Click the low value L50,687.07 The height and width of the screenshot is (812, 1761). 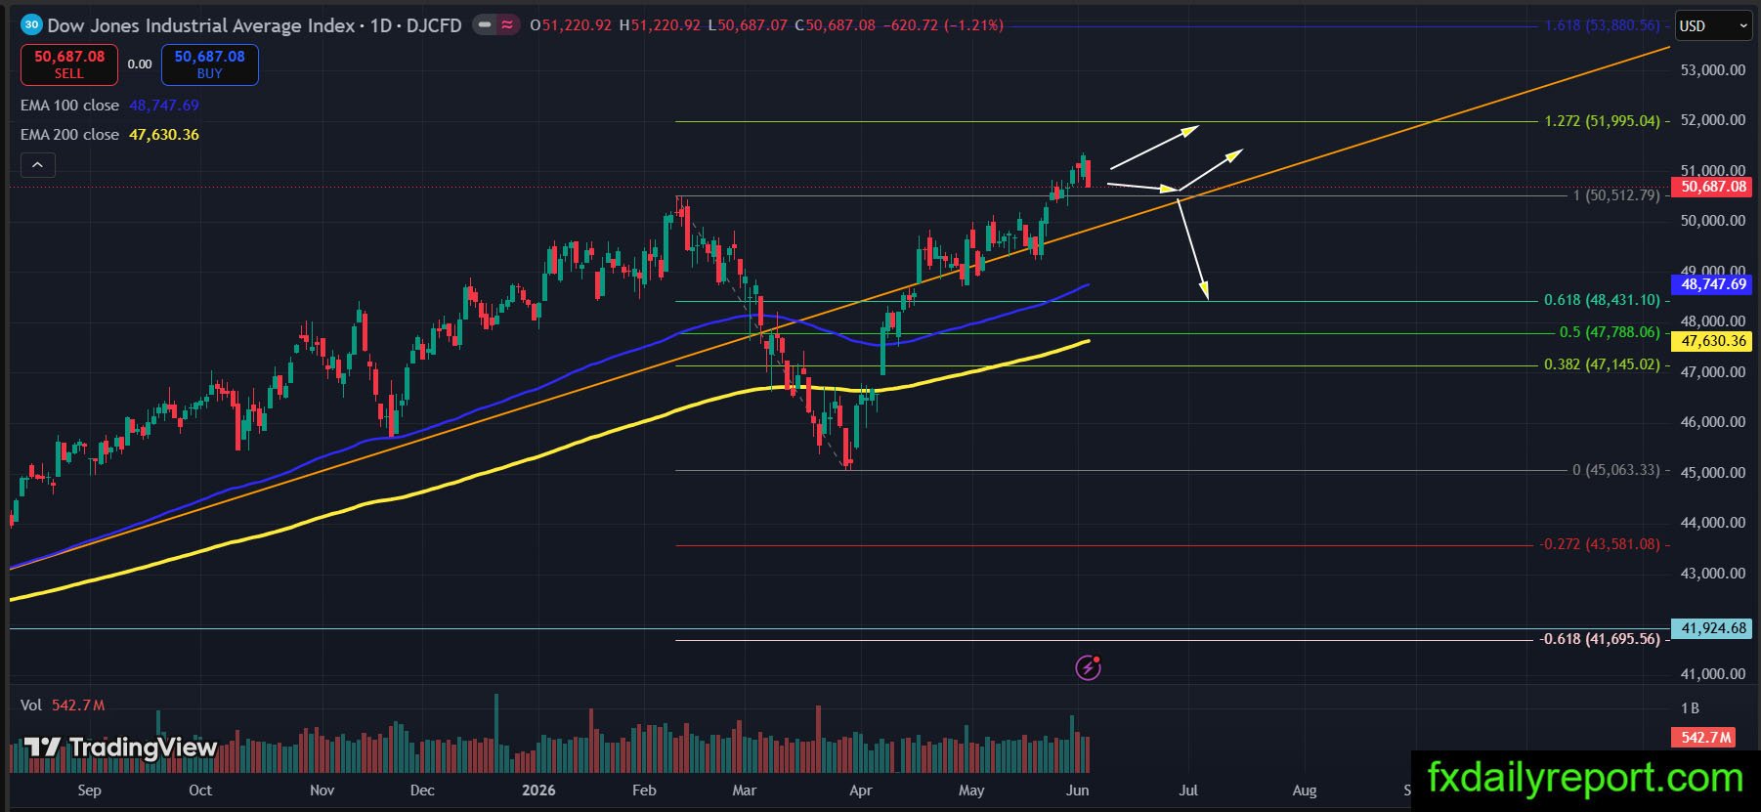click(747, 25)
